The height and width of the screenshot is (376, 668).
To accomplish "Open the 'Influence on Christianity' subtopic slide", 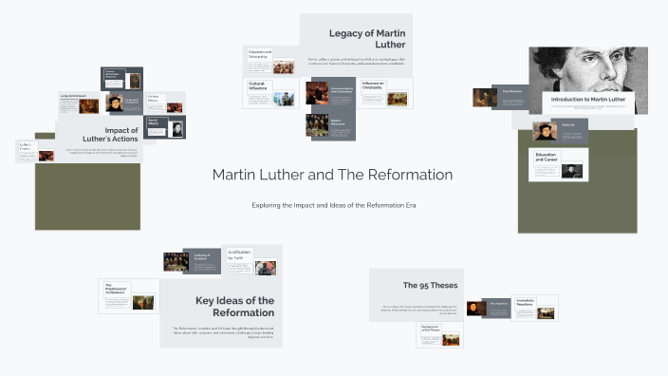I will (x=384, y=93).
